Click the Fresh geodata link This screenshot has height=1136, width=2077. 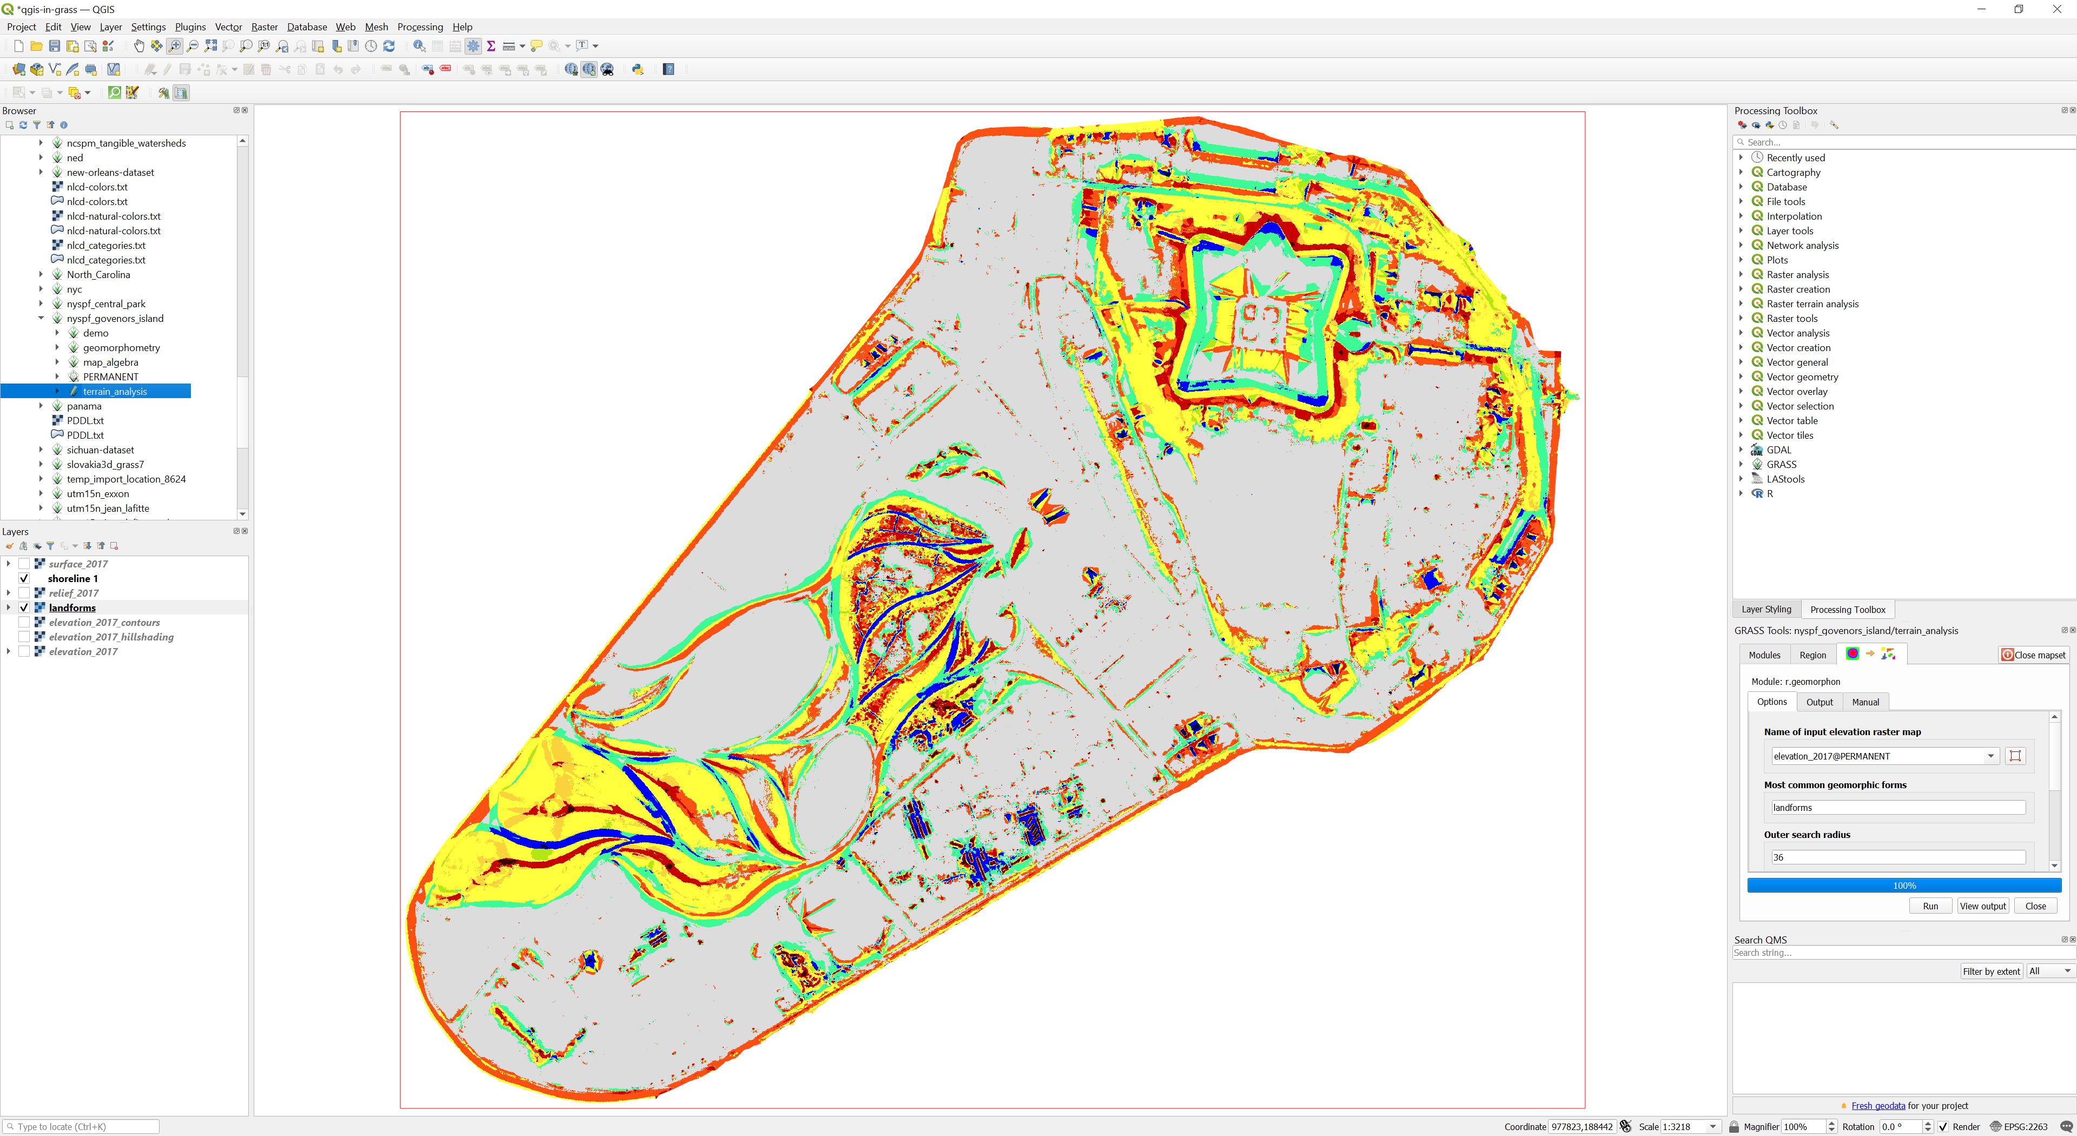pos(1878,1105)
